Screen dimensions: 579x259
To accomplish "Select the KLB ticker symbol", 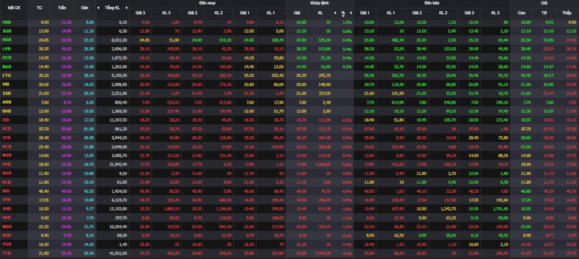I will pyautogui.click(x=7, y=182).
